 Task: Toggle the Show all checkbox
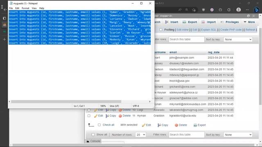(x=93, y=134)
